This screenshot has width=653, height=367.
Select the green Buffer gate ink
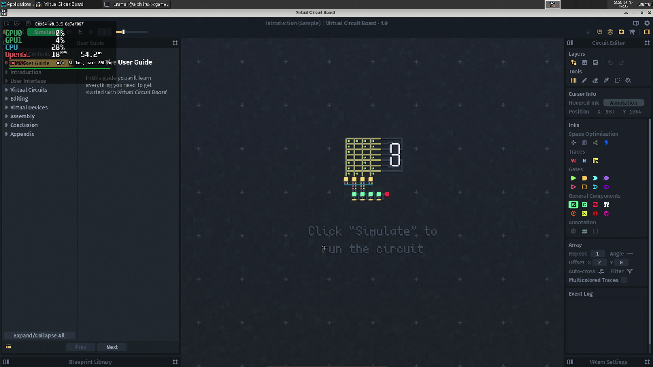(x=574, y=178)
